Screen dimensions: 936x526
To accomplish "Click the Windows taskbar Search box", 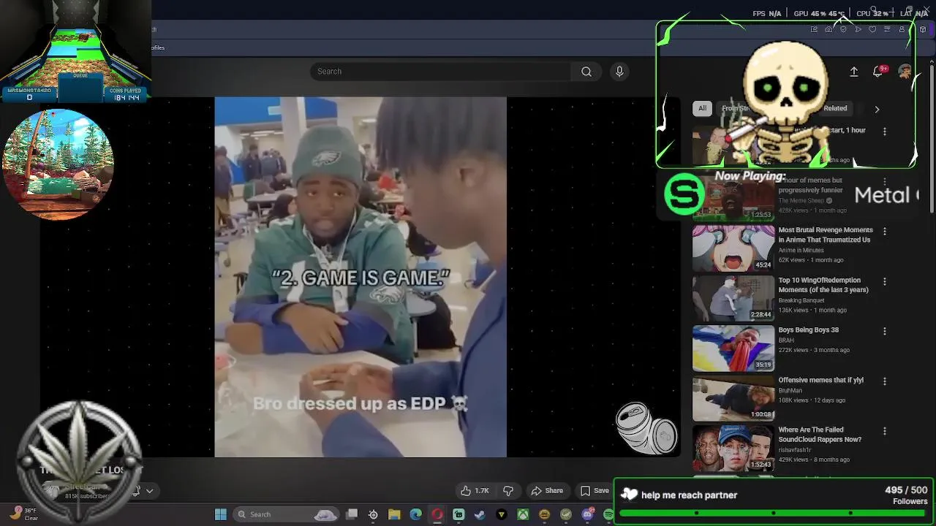I will coord(286,514).
